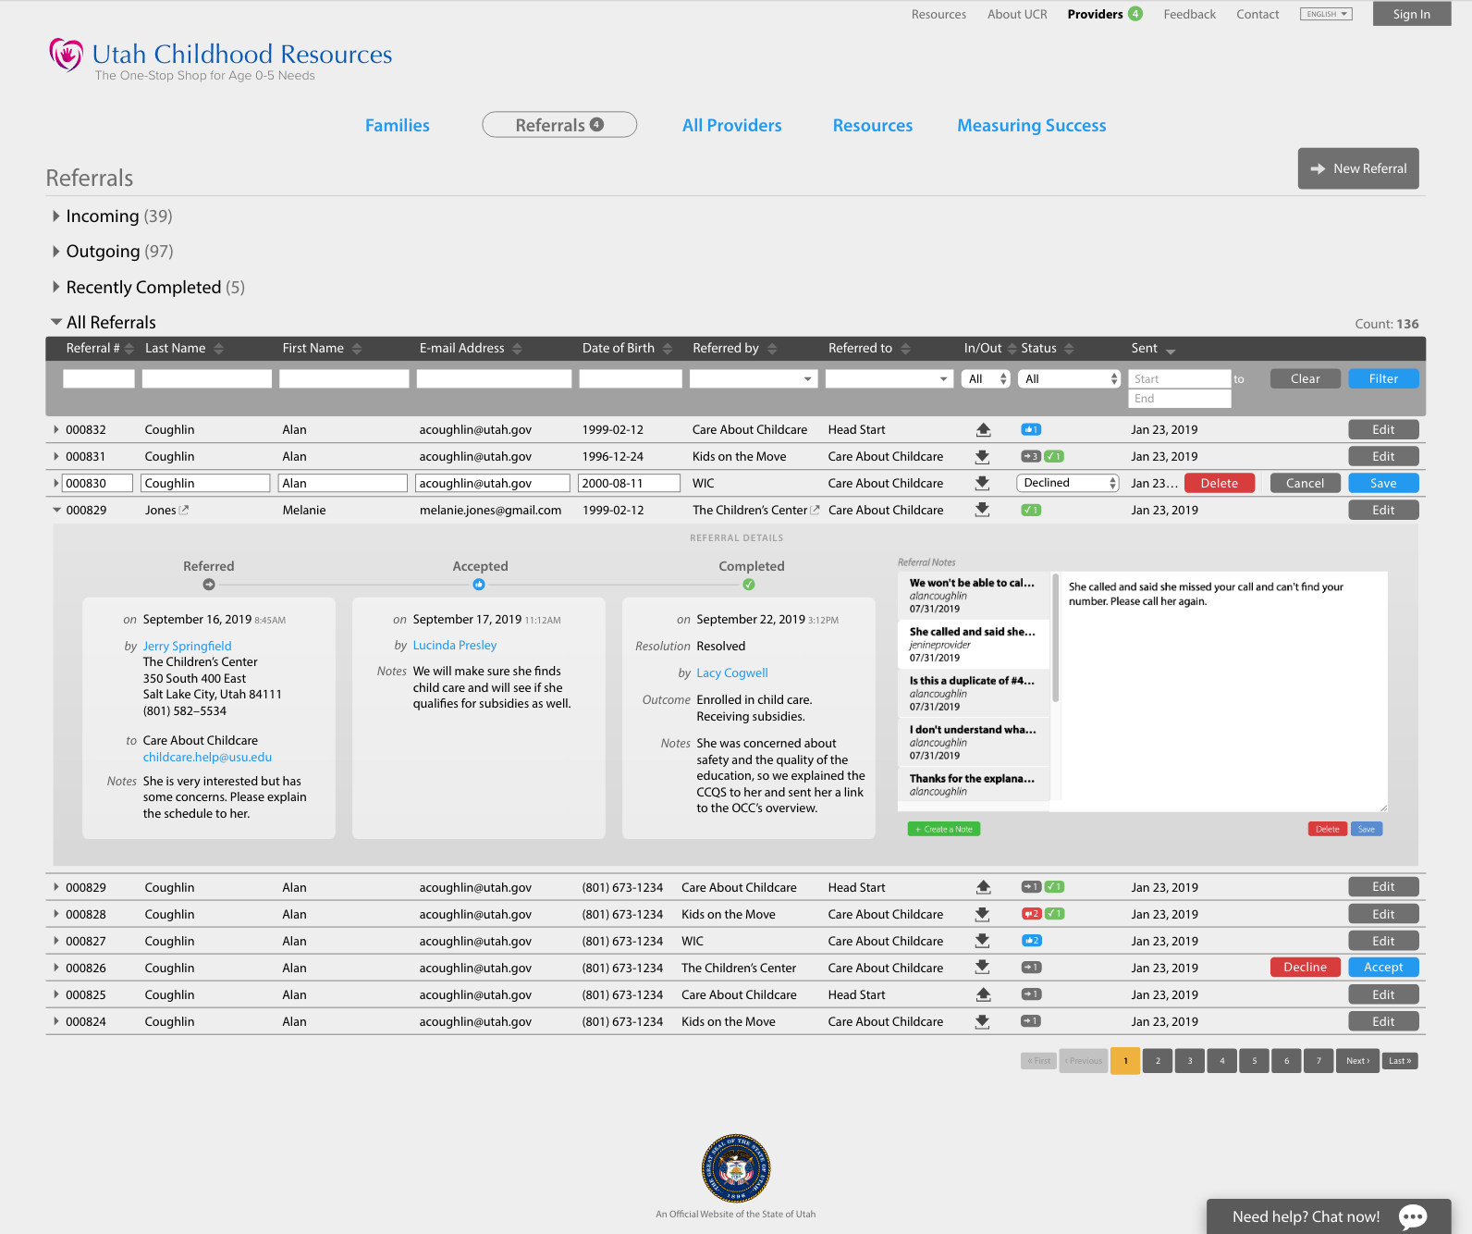Open the Feedback menu item
The image size is (1472, 1234).
point(1189,14)
